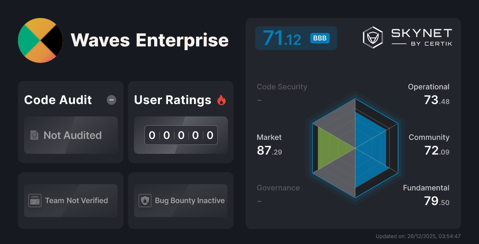Open the User Ratings section

click(180, 122)
